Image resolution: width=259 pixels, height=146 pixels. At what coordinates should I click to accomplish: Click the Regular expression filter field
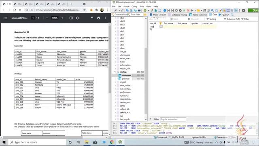tap(173, 119)
